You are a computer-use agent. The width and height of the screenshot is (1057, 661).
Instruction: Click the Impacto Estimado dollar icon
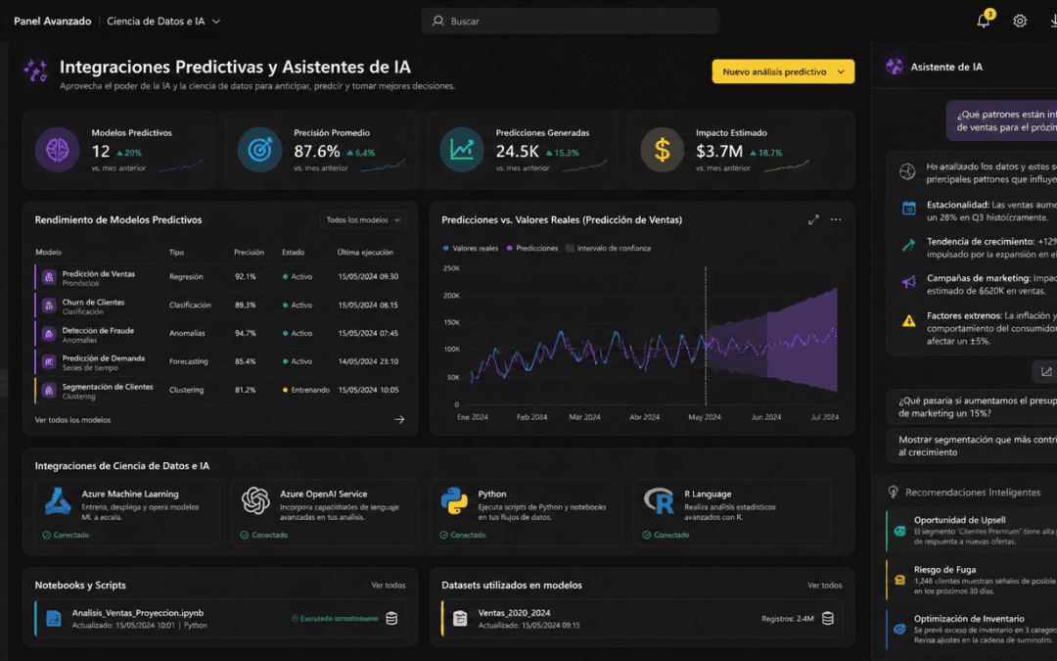point(662,150)
